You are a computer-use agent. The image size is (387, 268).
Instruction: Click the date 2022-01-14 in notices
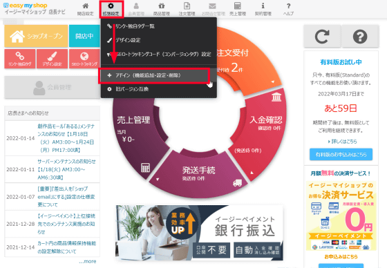[21, 138]
